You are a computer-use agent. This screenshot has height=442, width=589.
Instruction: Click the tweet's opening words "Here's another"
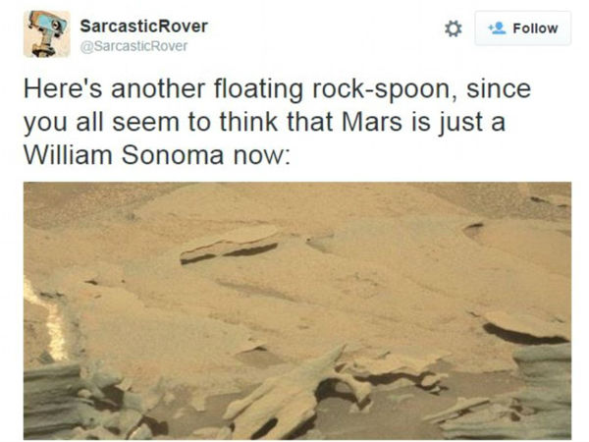pos(115,88)
